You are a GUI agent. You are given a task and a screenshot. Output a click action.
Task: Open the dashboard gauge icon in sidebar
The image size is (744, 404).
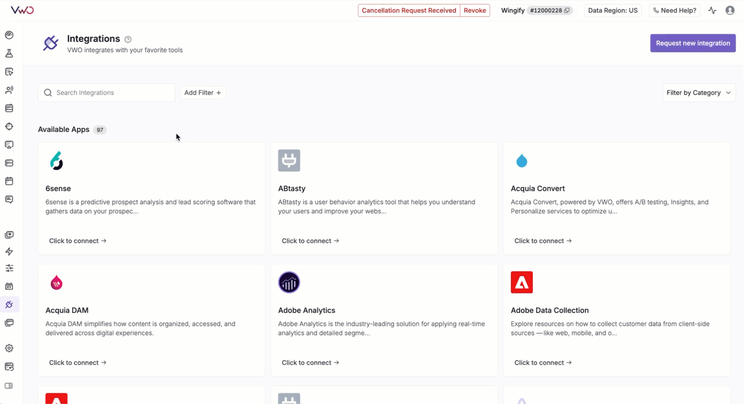[x=9, y=35]
